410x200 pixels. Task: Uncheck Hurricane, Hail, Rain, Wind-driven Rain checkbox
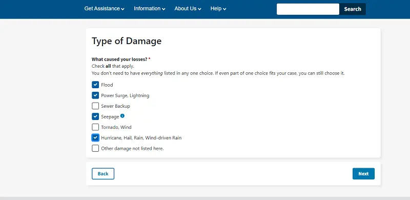[95, 138]
